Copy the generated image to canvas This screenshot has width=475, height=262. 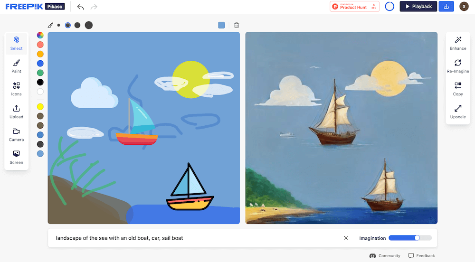point(458,89)
